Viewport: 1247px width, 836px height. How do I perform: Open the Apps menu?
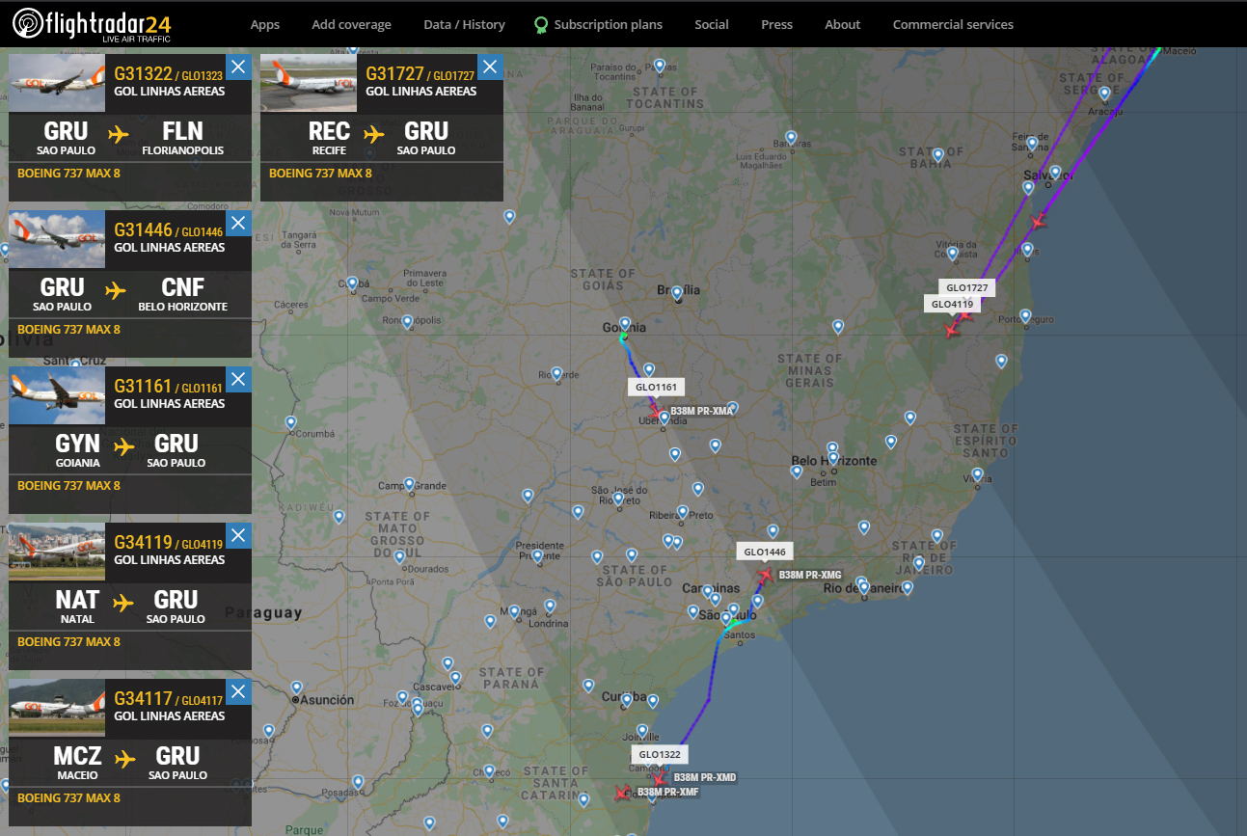coord(265,24)
